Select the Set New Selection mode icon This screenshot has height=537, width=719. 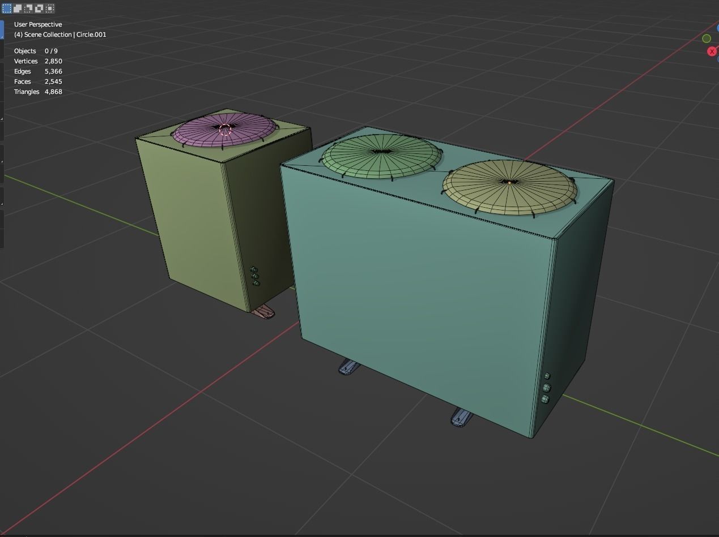pyautogui.click(x=7, y=8)
